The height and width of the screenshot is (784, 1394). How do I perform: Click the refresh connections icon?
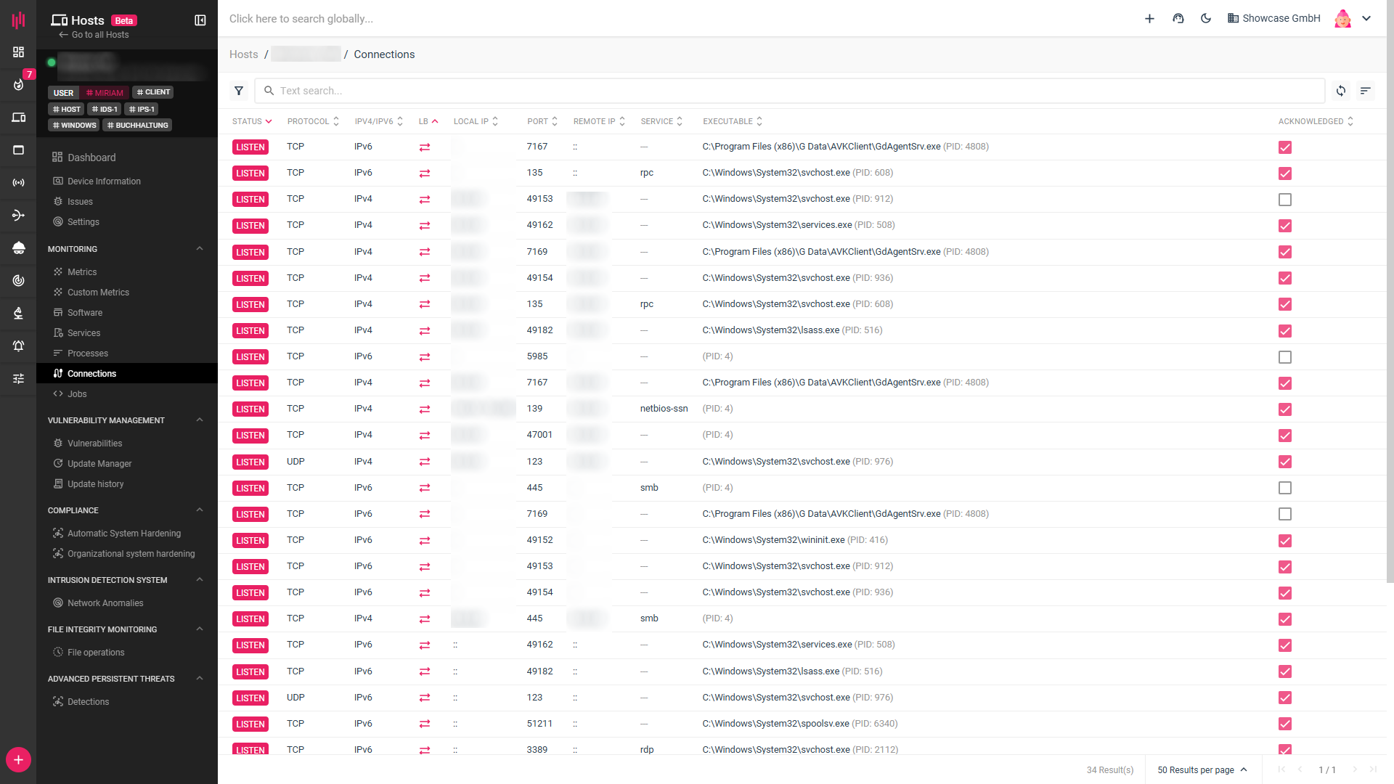(1341, 91)
